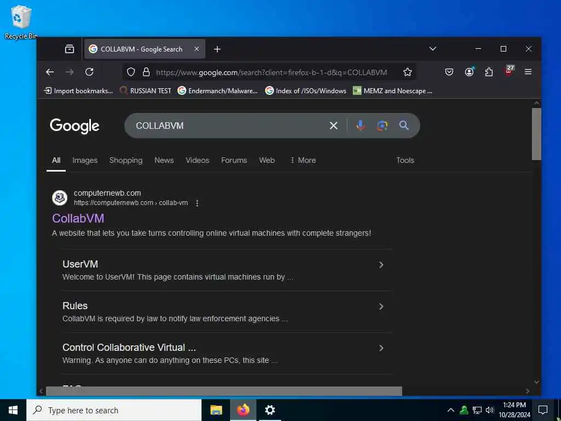Bookmark this page with star icon
The height and width of the screenshot is (421, 561).
(x=407, y=72)
